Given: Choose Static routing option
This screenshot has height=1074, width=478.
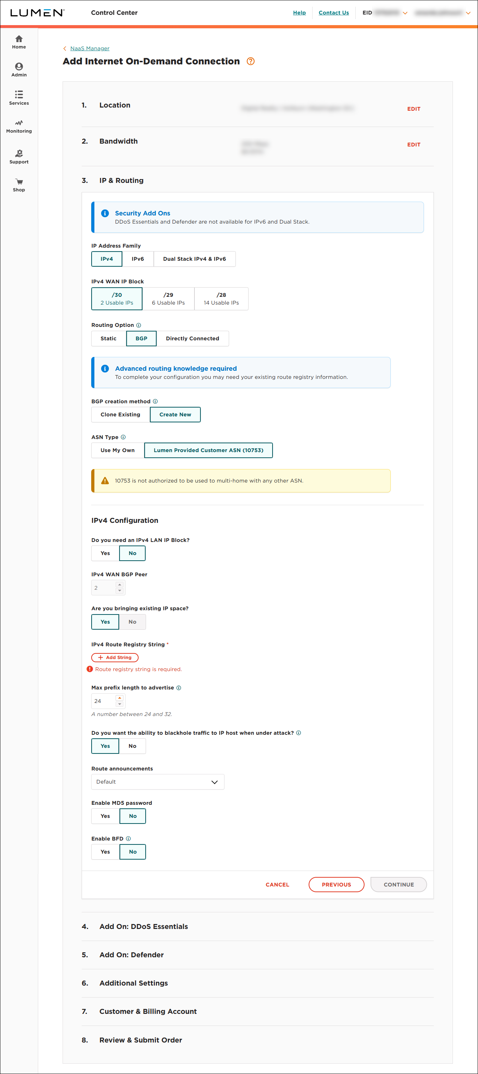Looking at the screenshot, I should click(x=108, y=339).
